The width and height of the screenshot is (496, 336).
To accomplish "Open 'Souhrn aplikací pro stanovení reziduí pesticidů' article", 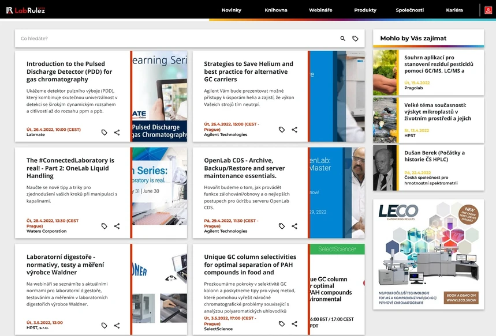I will pos(439,64).
